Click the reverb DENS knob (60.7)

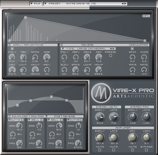click(x=87, y=57)
